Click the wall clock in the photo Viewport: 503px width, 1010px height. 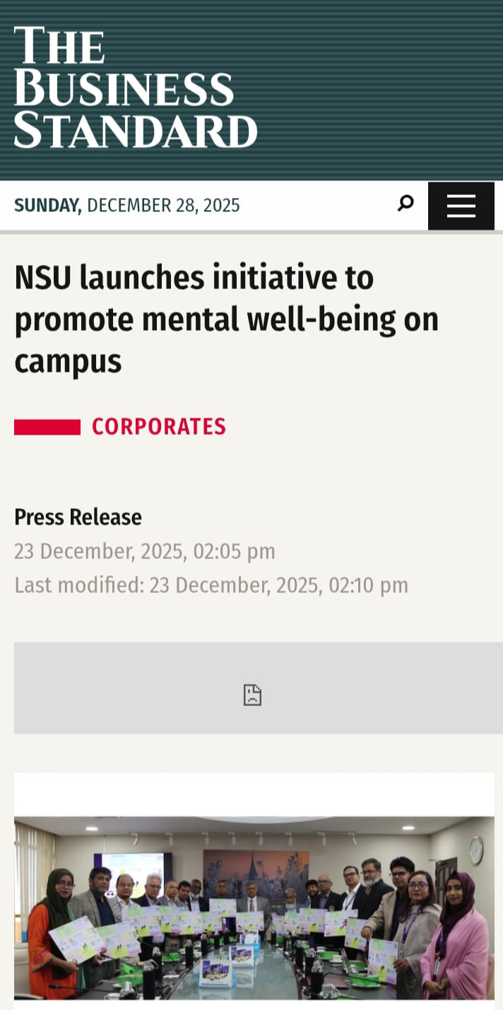point(476,850)
